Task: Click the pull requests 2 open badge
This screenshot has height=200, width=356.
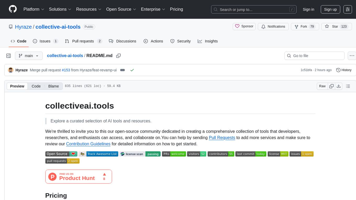Action: click(x=62, y=161)
